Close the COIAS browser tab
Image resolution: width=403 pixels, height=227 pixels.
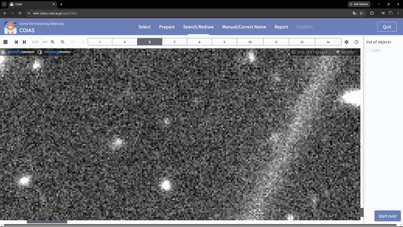pyautogui.click(x=54, y=4)
